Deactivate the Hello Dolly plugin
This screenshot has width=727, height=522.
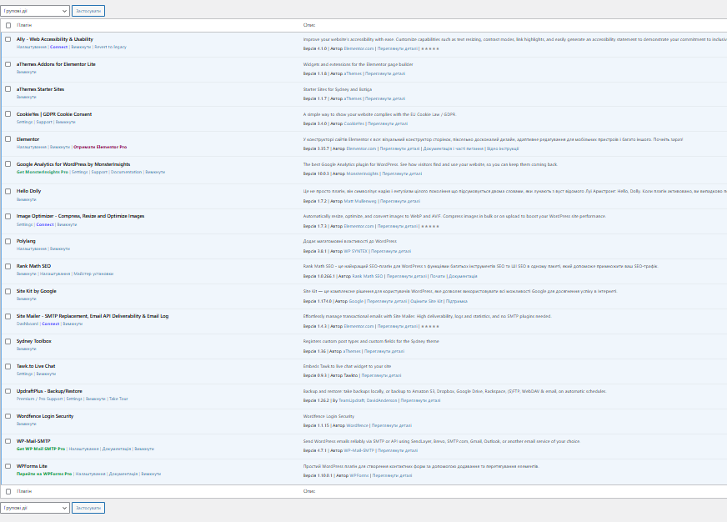pos(27,200)
